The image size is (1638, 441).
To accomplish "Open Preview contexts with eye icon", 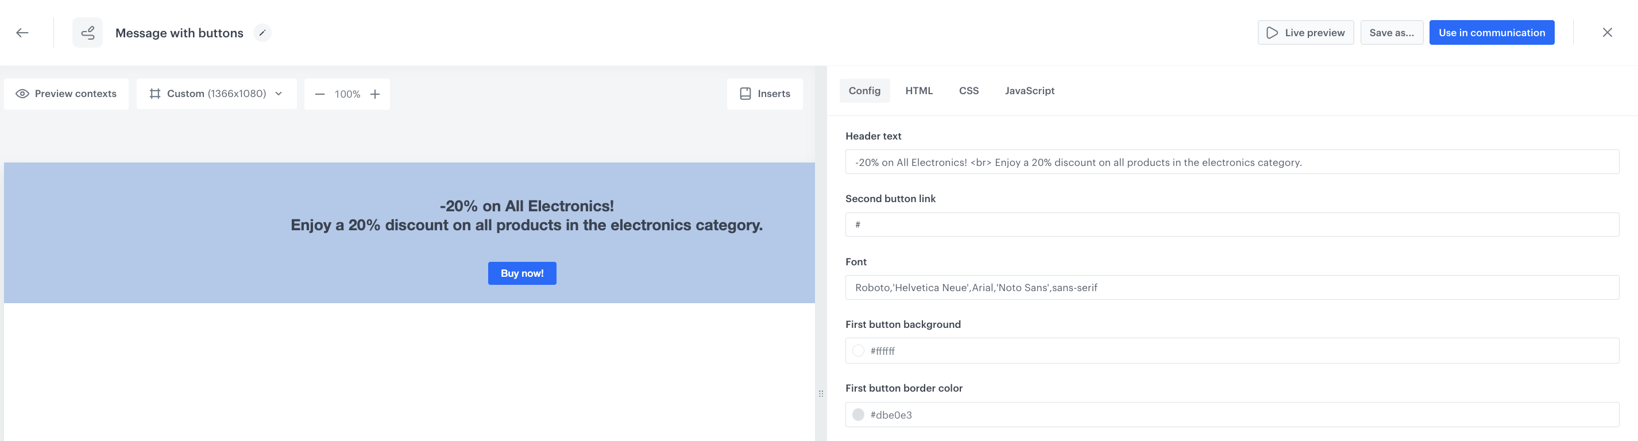I will click(66, 94).
